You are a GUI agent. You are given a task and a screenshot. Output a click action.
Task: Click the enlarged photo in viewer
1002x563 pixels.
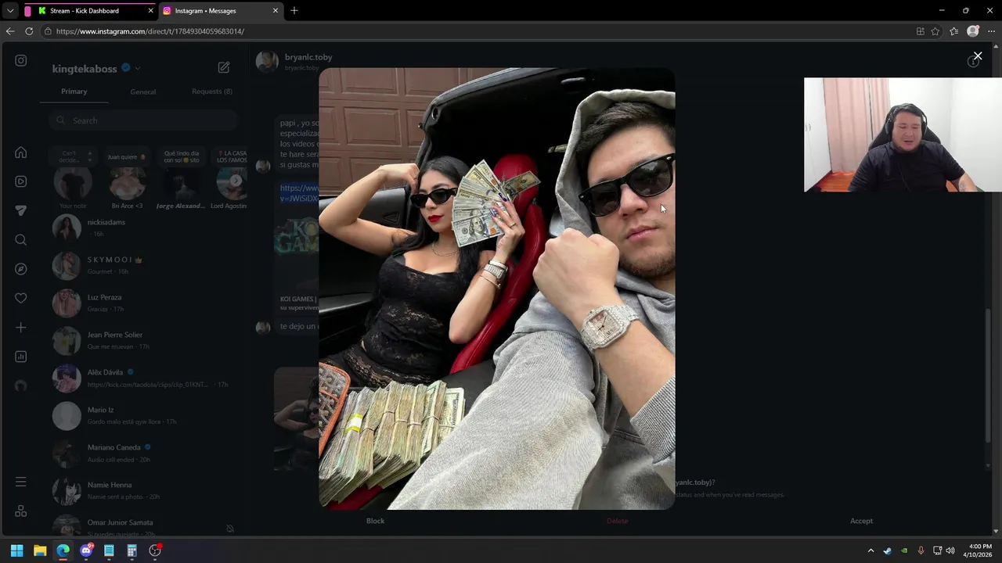[496, 289]
